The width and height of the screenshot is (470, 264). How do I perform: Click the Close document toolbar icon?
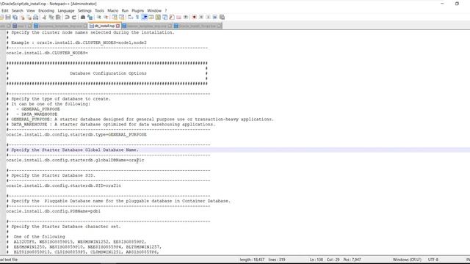22,17
